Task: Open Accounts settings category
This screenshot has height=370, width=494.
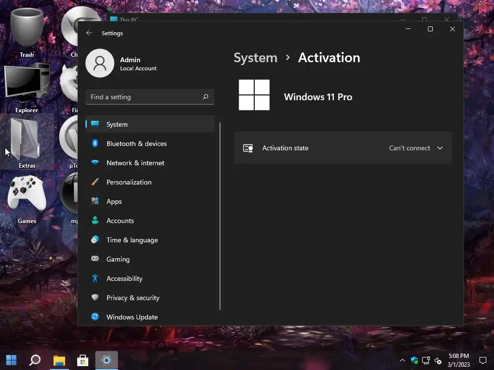Action: coord(150,221)
